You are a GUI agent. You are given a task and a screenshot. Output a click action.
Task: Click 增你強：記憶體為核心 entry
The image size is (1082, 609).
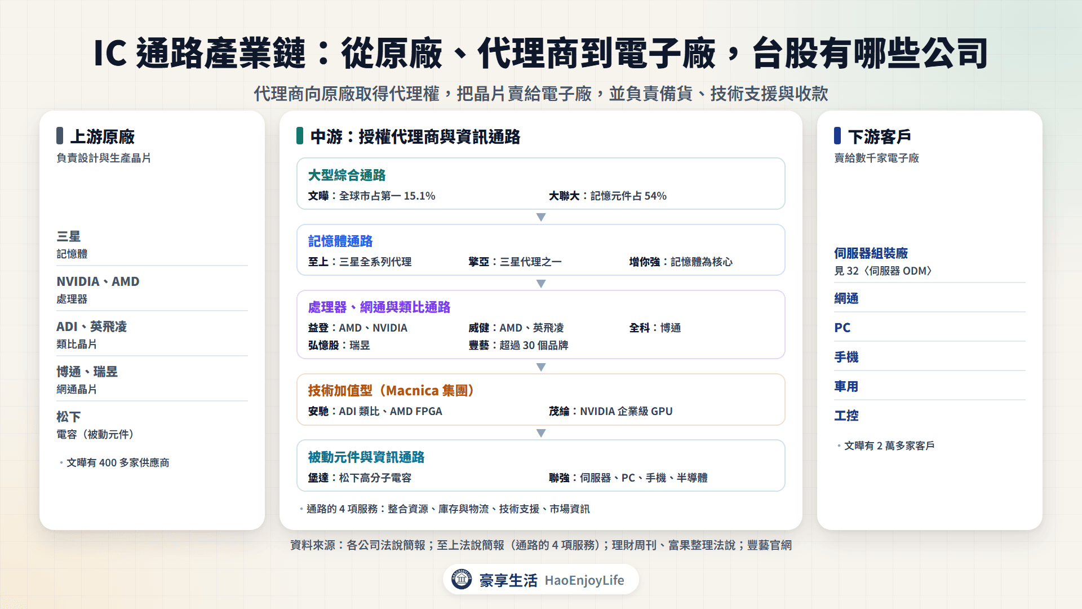pyautogui.click(x=681, y=262)
